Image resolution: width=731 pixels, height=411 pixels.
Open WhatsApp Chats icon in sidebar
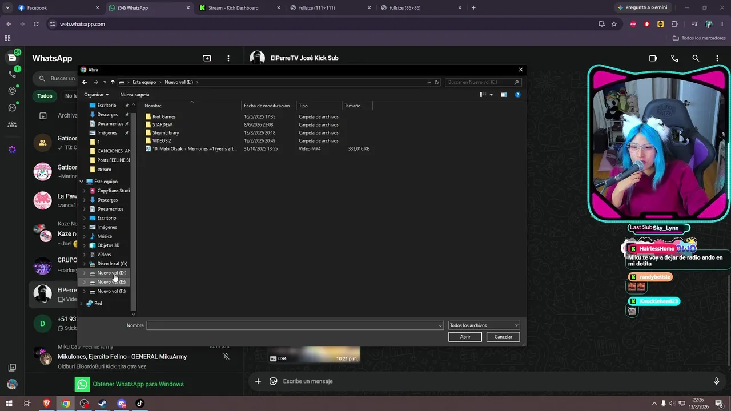point(12,58)
